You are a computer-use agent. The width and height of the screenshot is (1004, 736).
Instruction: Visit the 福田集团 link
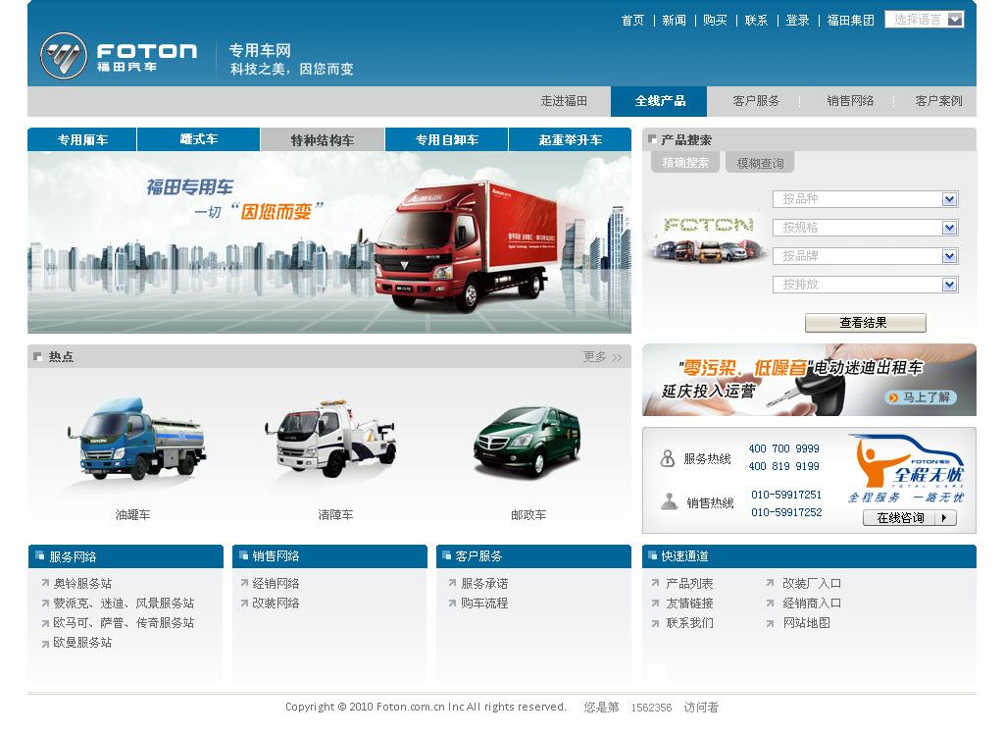tap(850, 21)
